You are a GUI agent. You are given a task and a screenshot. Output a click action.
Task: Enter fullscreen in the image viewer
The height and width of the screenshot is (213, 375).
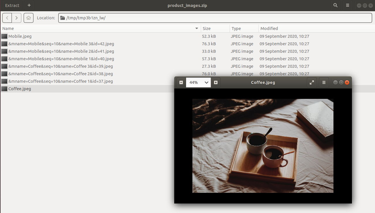coord(312,82)
